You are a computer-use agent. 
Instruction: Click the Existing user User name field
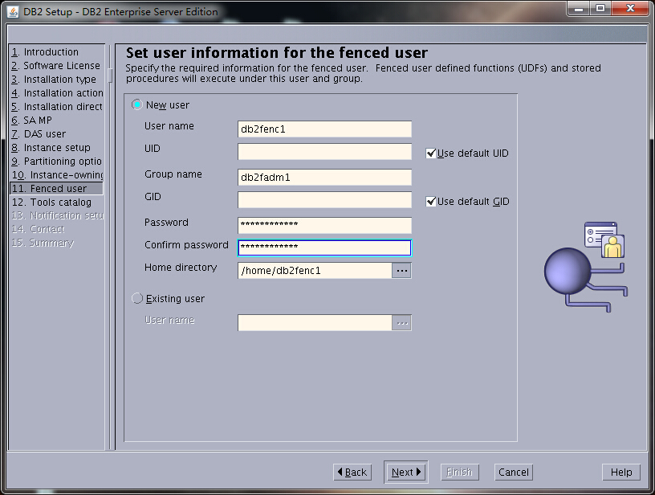pyautogui.click(x=315, y=323)
